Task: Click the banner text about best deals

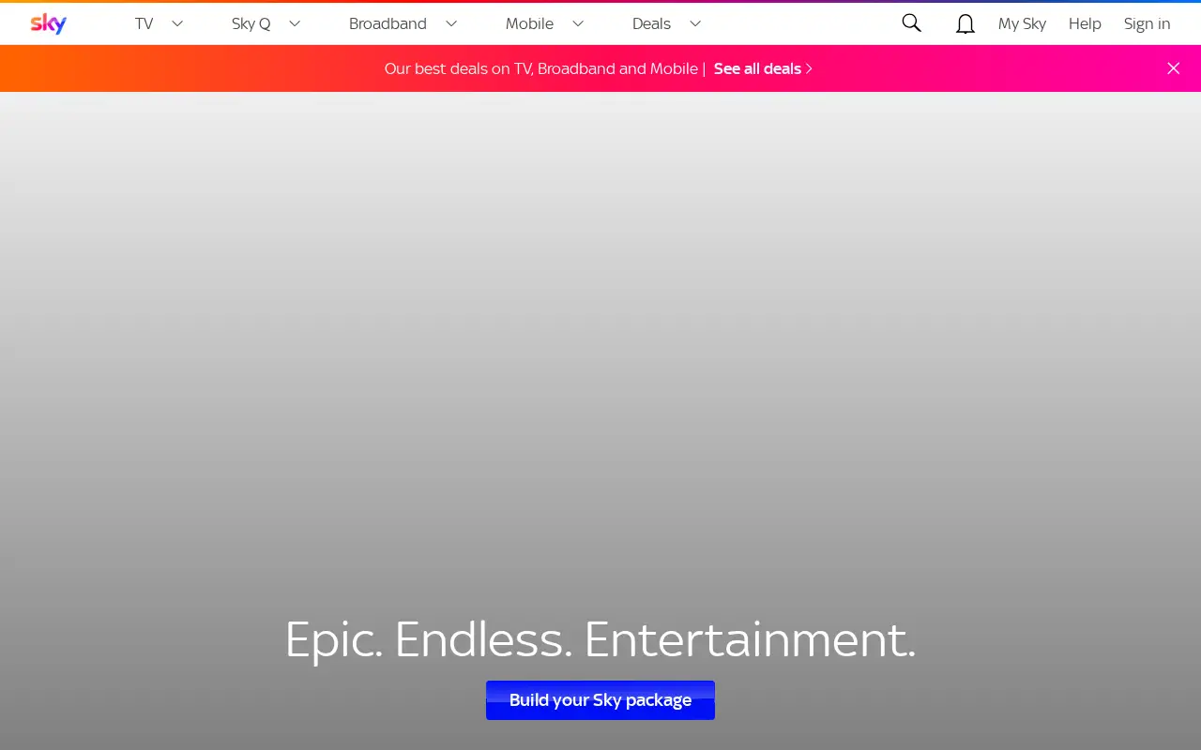Action: coord(541,68)
